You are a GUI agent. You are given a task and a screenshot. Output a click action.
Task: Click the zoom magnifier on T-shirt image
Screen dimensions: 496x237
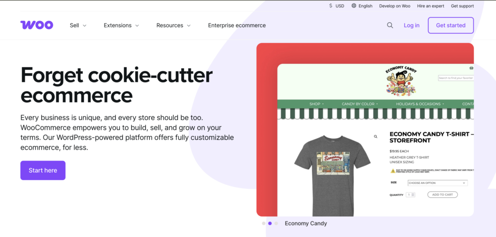[x=375, y=136]
